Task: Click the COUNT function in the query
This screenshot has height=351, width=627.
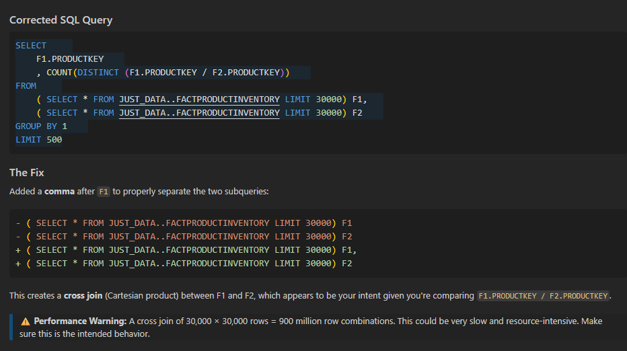Action: coord(59,73)
